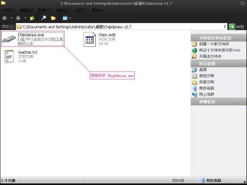The image size is (247, 185).
Task: Expand the address bar dropdown arrow
Action: tap(225, 27)
